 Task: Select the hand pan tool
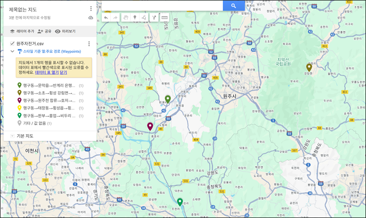point(126,17)
